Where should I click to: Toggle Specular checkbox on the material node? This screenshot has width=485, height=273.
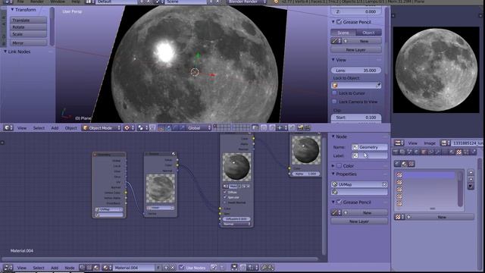tap(225, 197)
